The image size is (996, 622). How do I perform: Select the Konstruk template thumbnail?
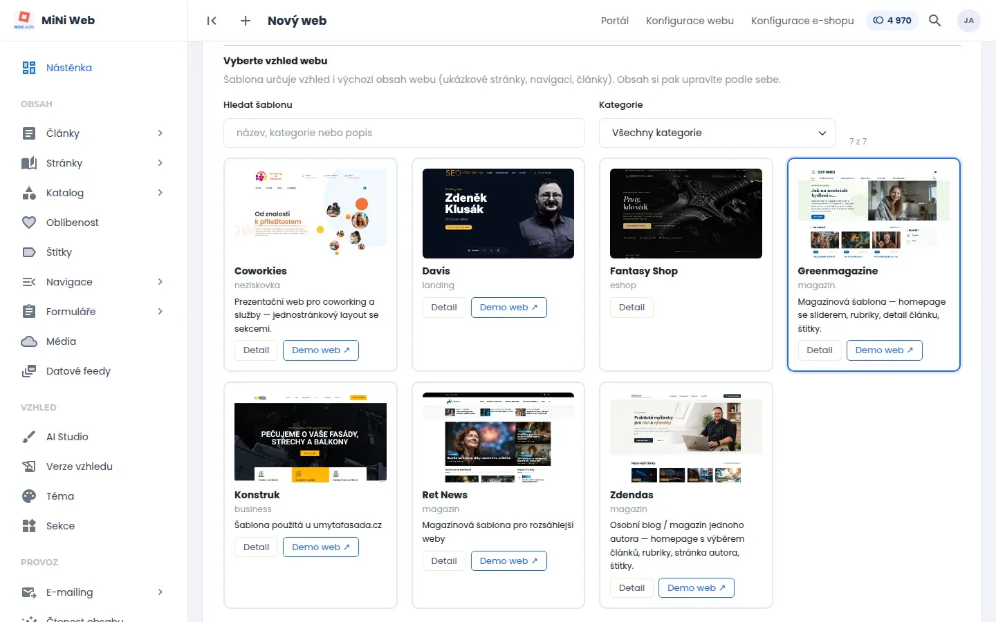[x=311, y=437]
